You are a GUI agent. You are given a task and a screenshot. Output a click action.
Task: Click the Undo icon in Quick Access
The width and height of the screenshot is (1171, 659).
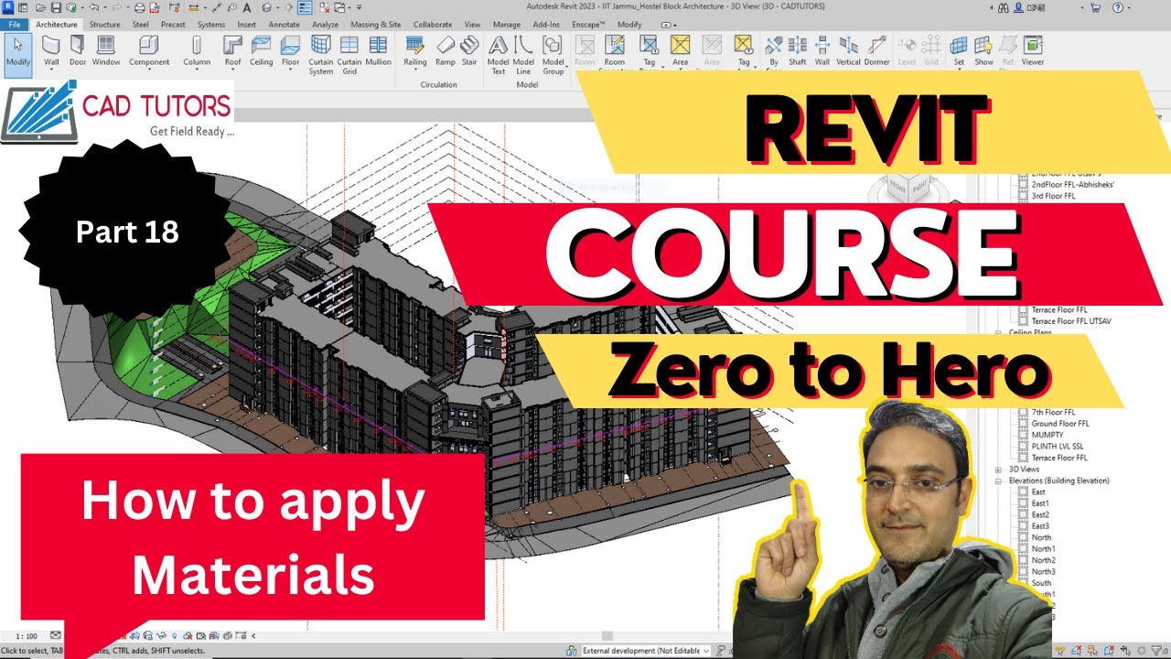click(94, 7)
